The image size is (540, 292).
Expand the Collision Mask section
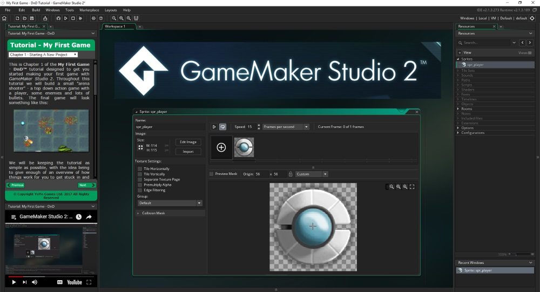[x=170, y=213]
